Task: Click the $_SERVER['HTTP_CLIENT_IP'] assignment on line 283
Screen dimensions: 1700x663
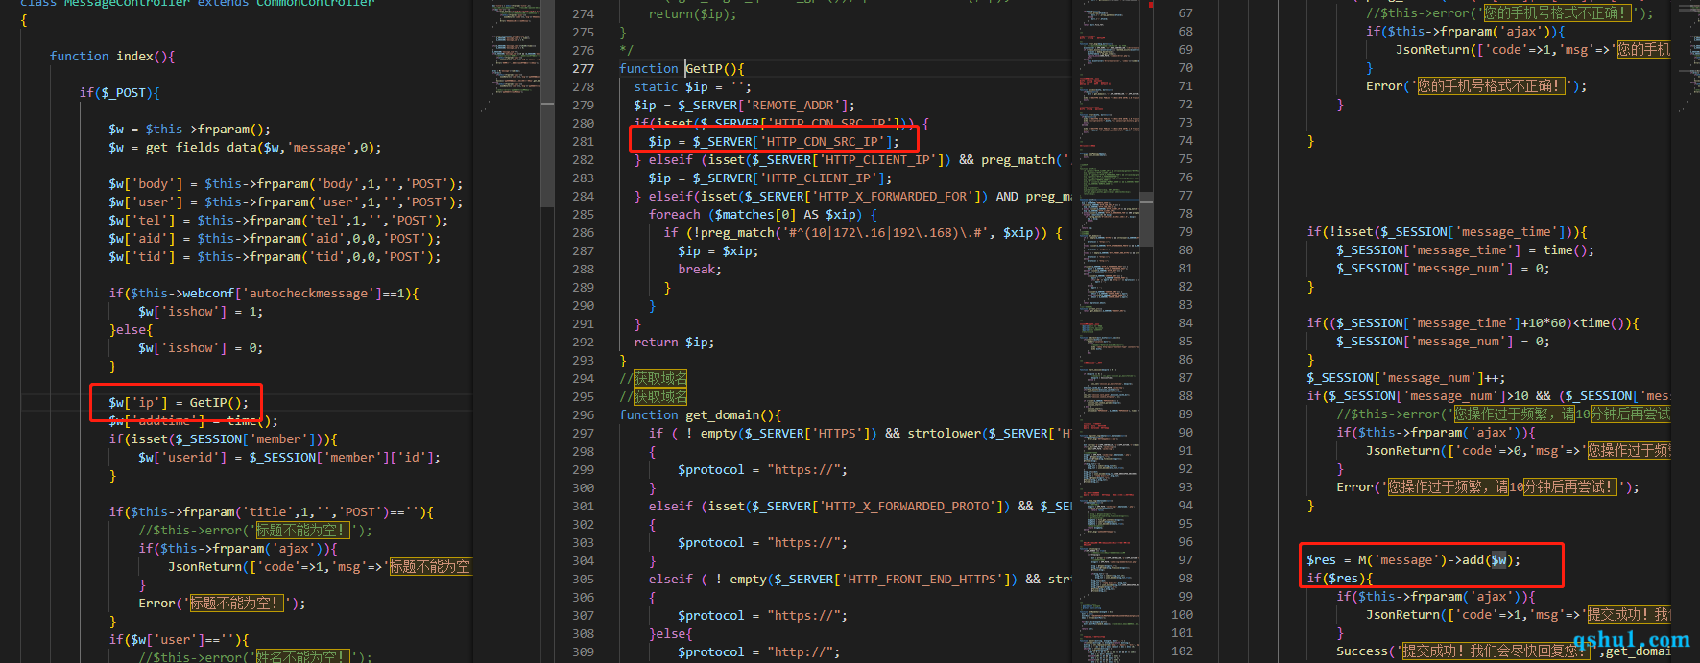Action: coord(770,178)
